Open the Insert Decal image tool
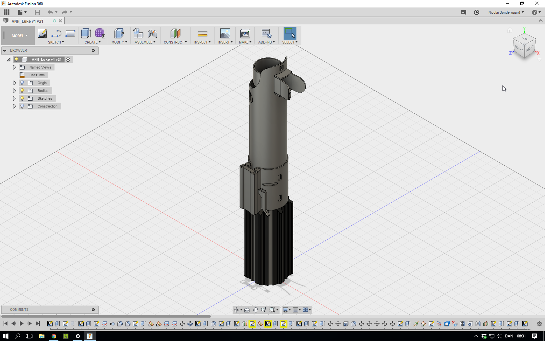The height and width of the screenshot is (341, 545). point(225,33)
